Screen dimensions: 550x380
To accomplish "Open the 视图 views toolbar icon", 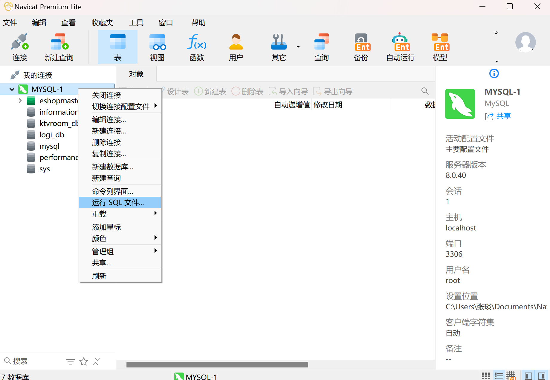I will 157,47.
